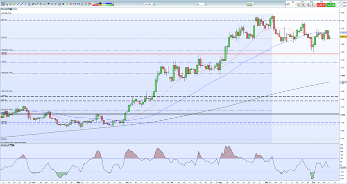Screen dimensions: 347x184
Task: Expand the chart style dropdown arrow
Action: click(x=253, y=4)
